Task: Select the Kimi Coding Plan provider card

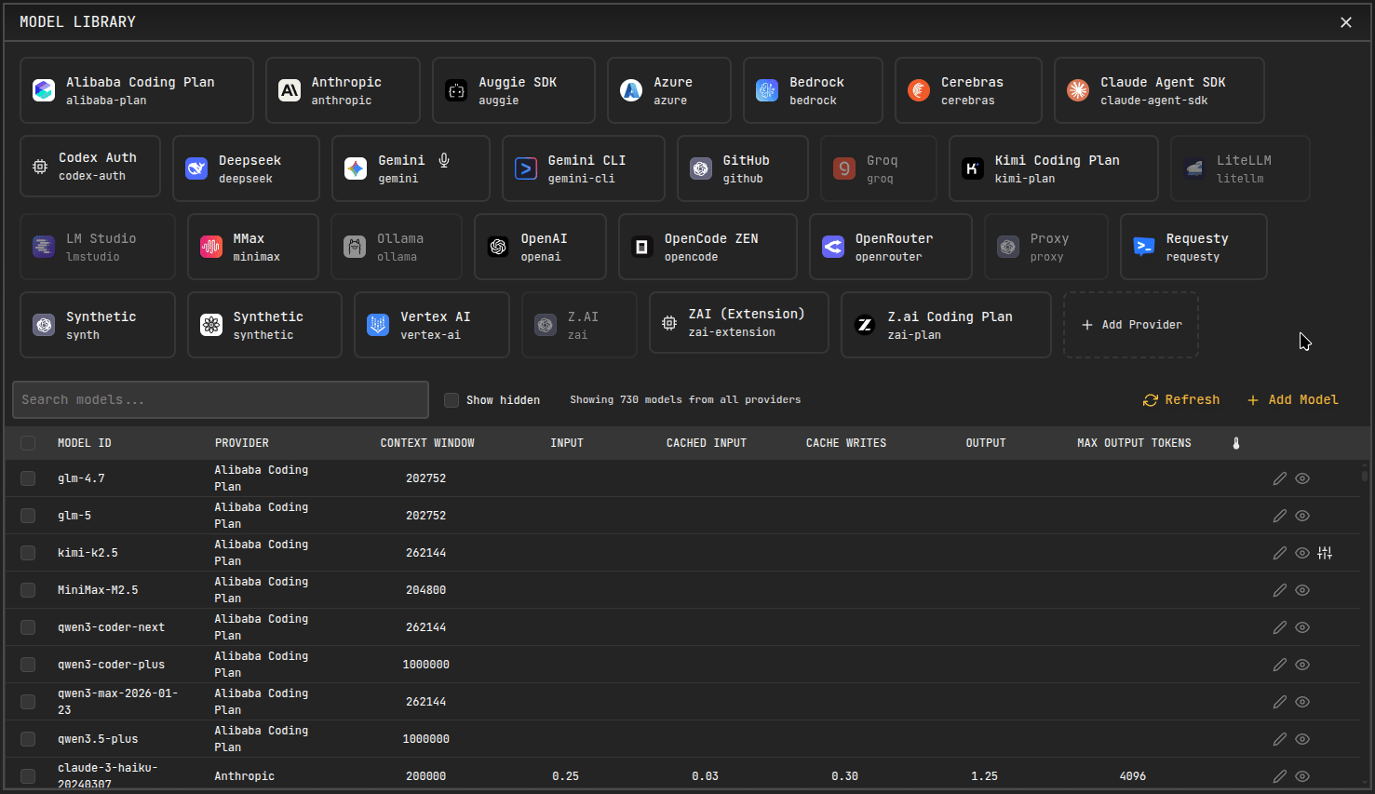Action: [x=1054, y=168]
